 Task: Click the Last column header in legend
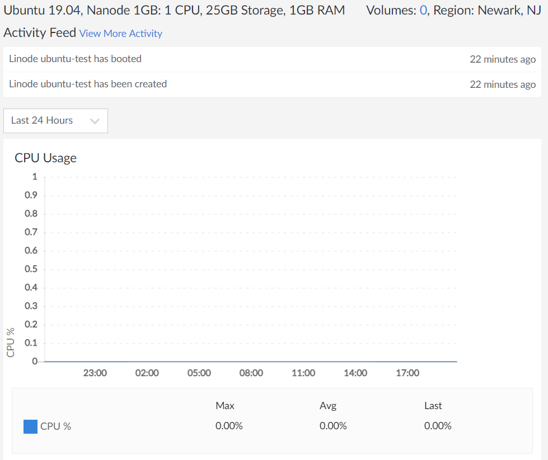433,406
